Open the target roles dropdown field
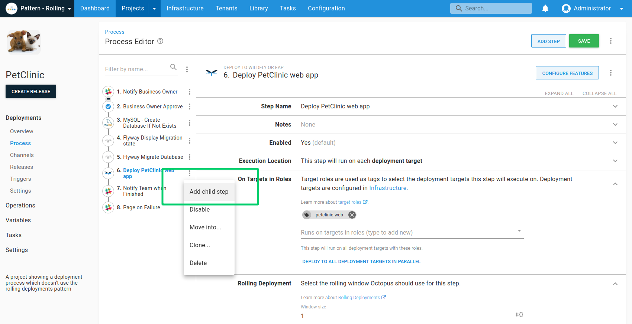Viewport: 632px width, 324px height. [x=412, y=232]
